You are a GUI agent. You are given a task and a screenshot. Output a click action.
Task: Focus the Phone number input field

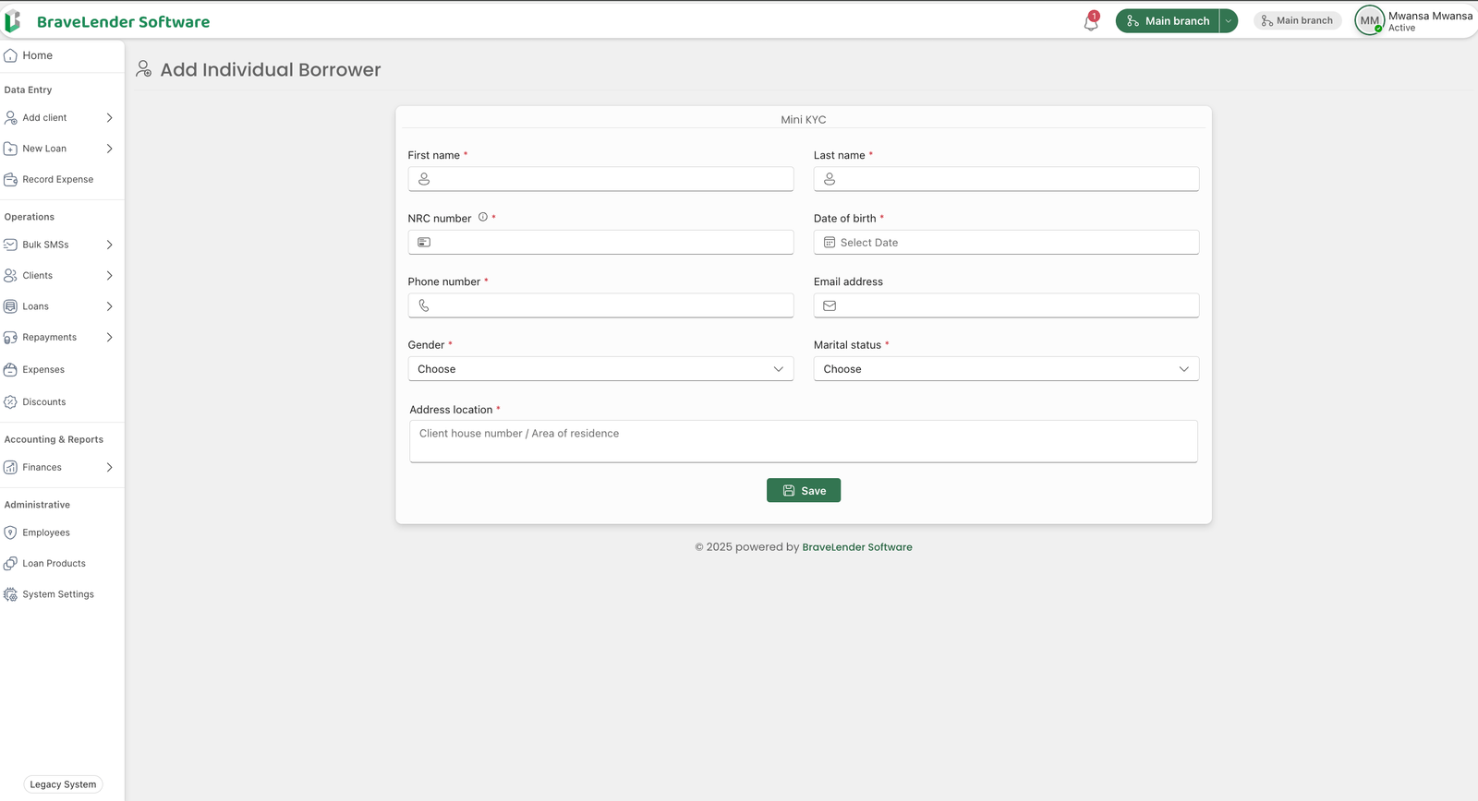(600, 305)
